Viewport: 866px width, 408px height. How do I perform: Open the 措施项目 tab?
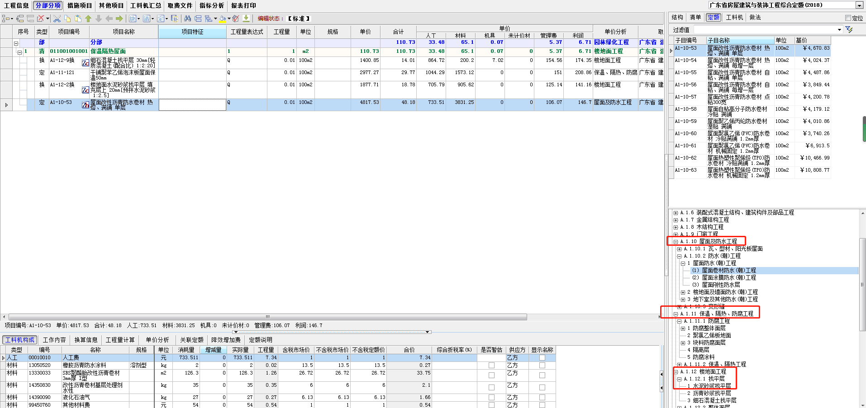point(80,5)
